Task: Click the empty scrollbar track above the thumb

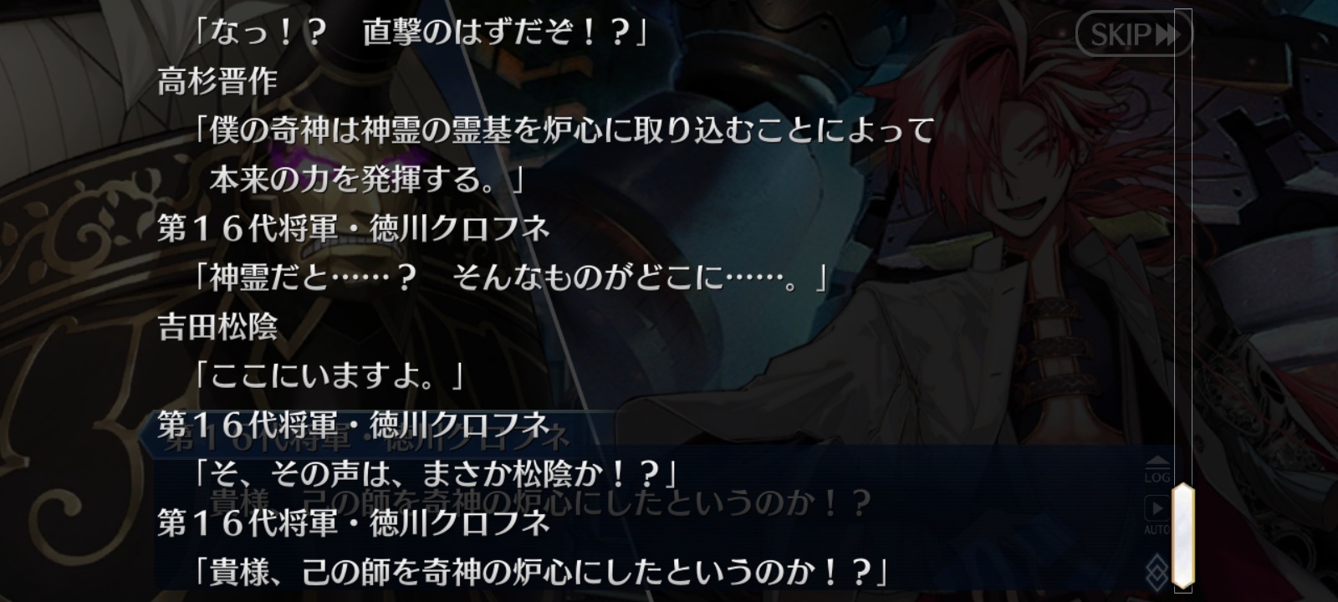Action: [x=1182, y=251]
